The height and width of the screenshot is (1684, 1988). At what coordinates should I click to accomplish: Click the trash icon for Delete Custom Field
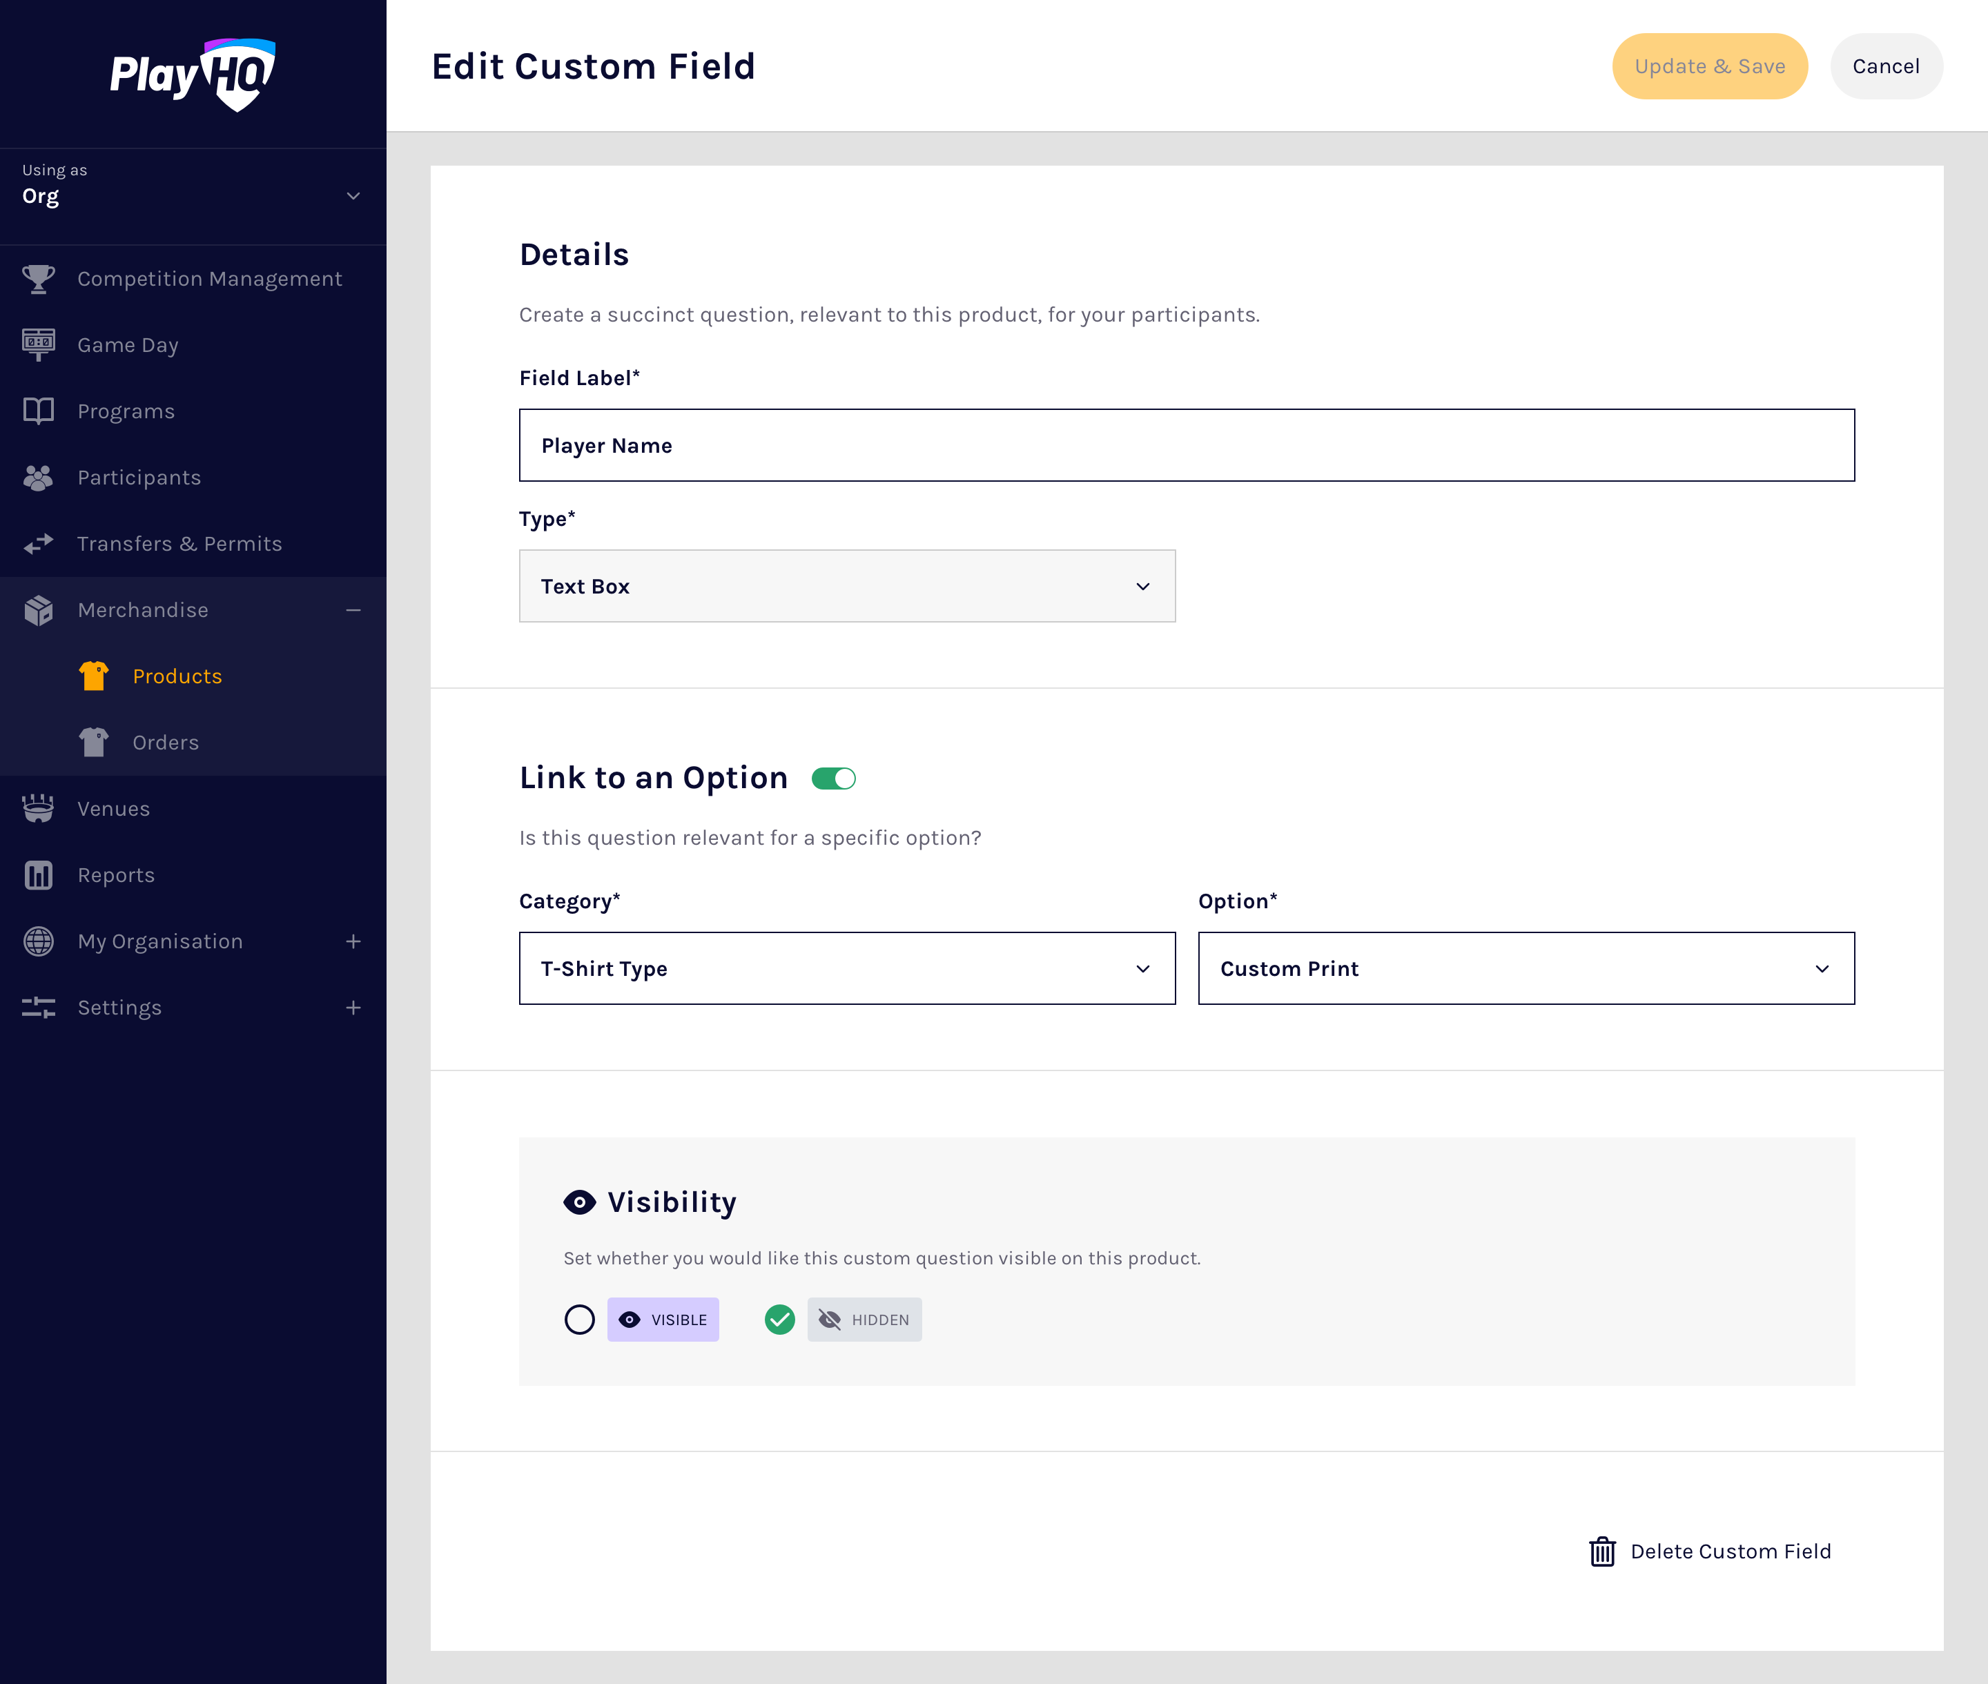(1602, 1551)
